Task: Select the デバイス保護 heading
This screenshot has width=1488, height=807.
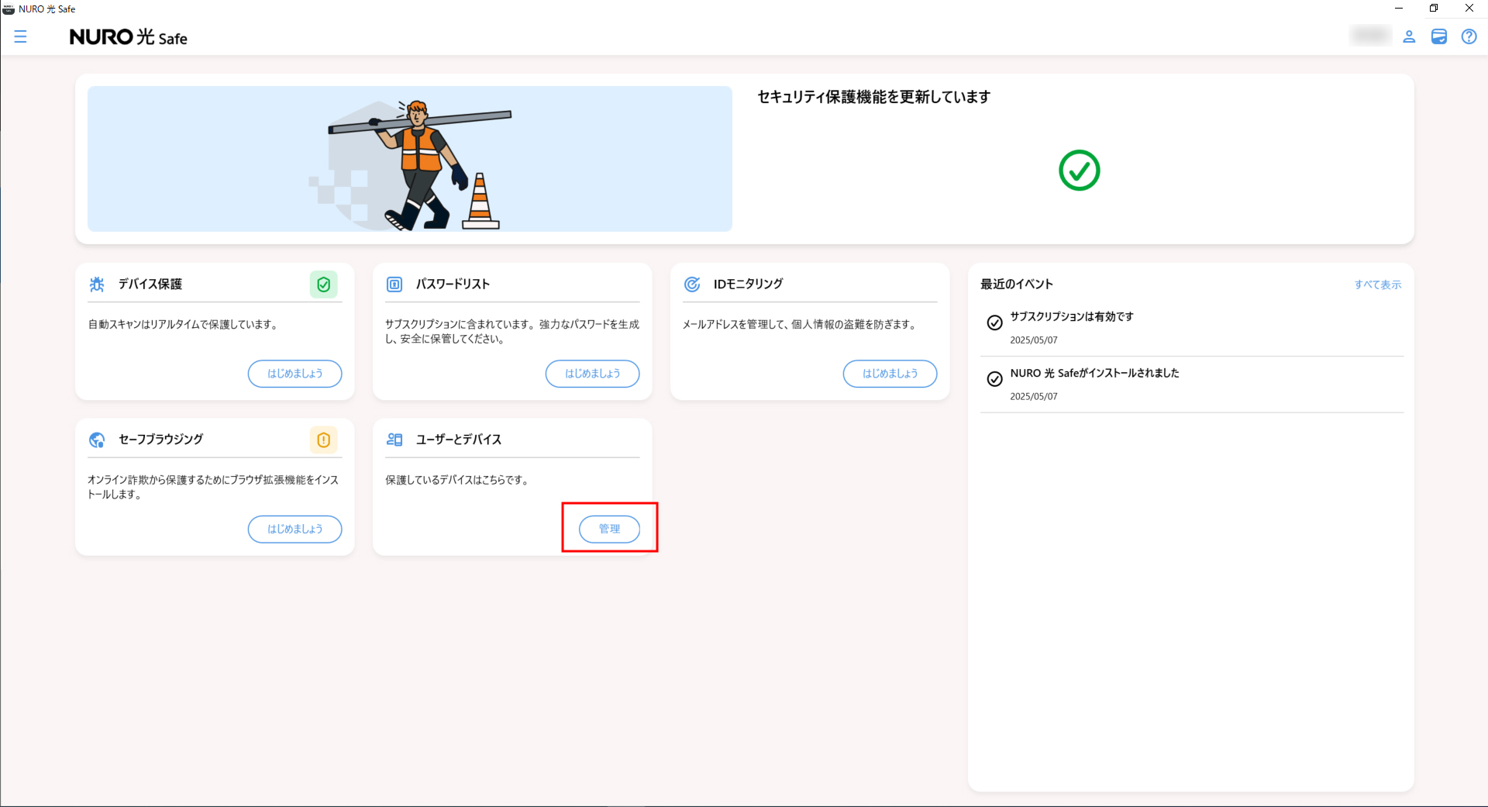Action: click(150, 285)
